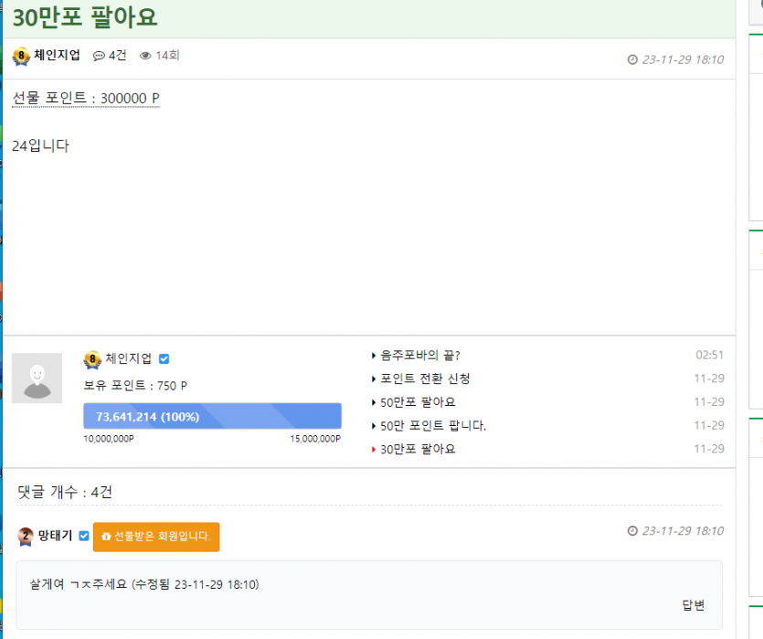Click the 선물 포인트 : 300000 P text
Viewport: 763px width, 639px height.
(86, 99)
